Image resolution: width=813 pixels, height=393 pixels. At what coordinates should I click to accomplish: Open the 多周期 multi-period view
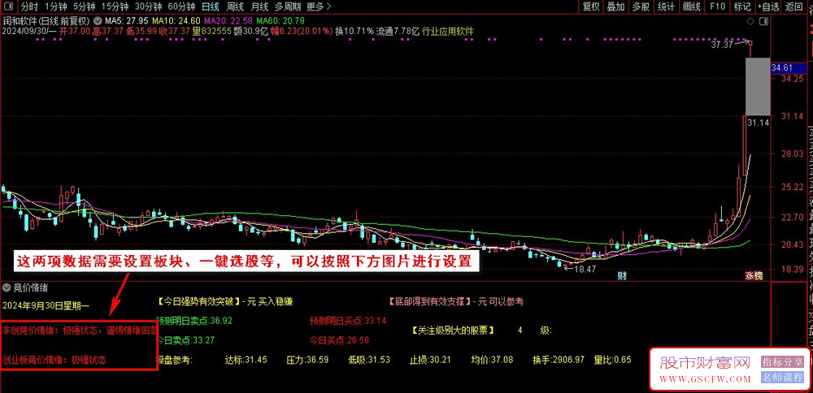pyautogui.click(x=287, y=6)
